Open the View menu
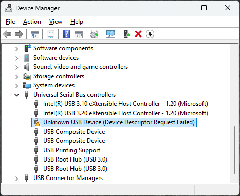The image size is (240, 196). tap(56, 22)
